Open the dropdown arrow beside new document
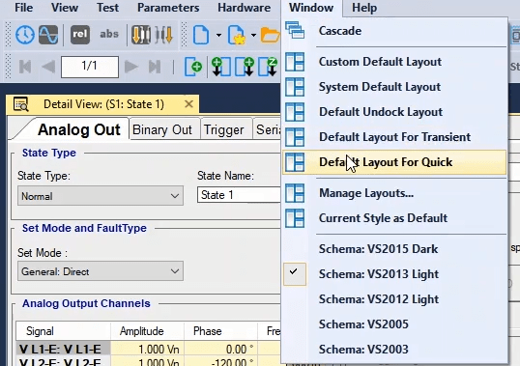Image resolution: width=520 pixels, height=366 pixels. [x=218, y=35]
